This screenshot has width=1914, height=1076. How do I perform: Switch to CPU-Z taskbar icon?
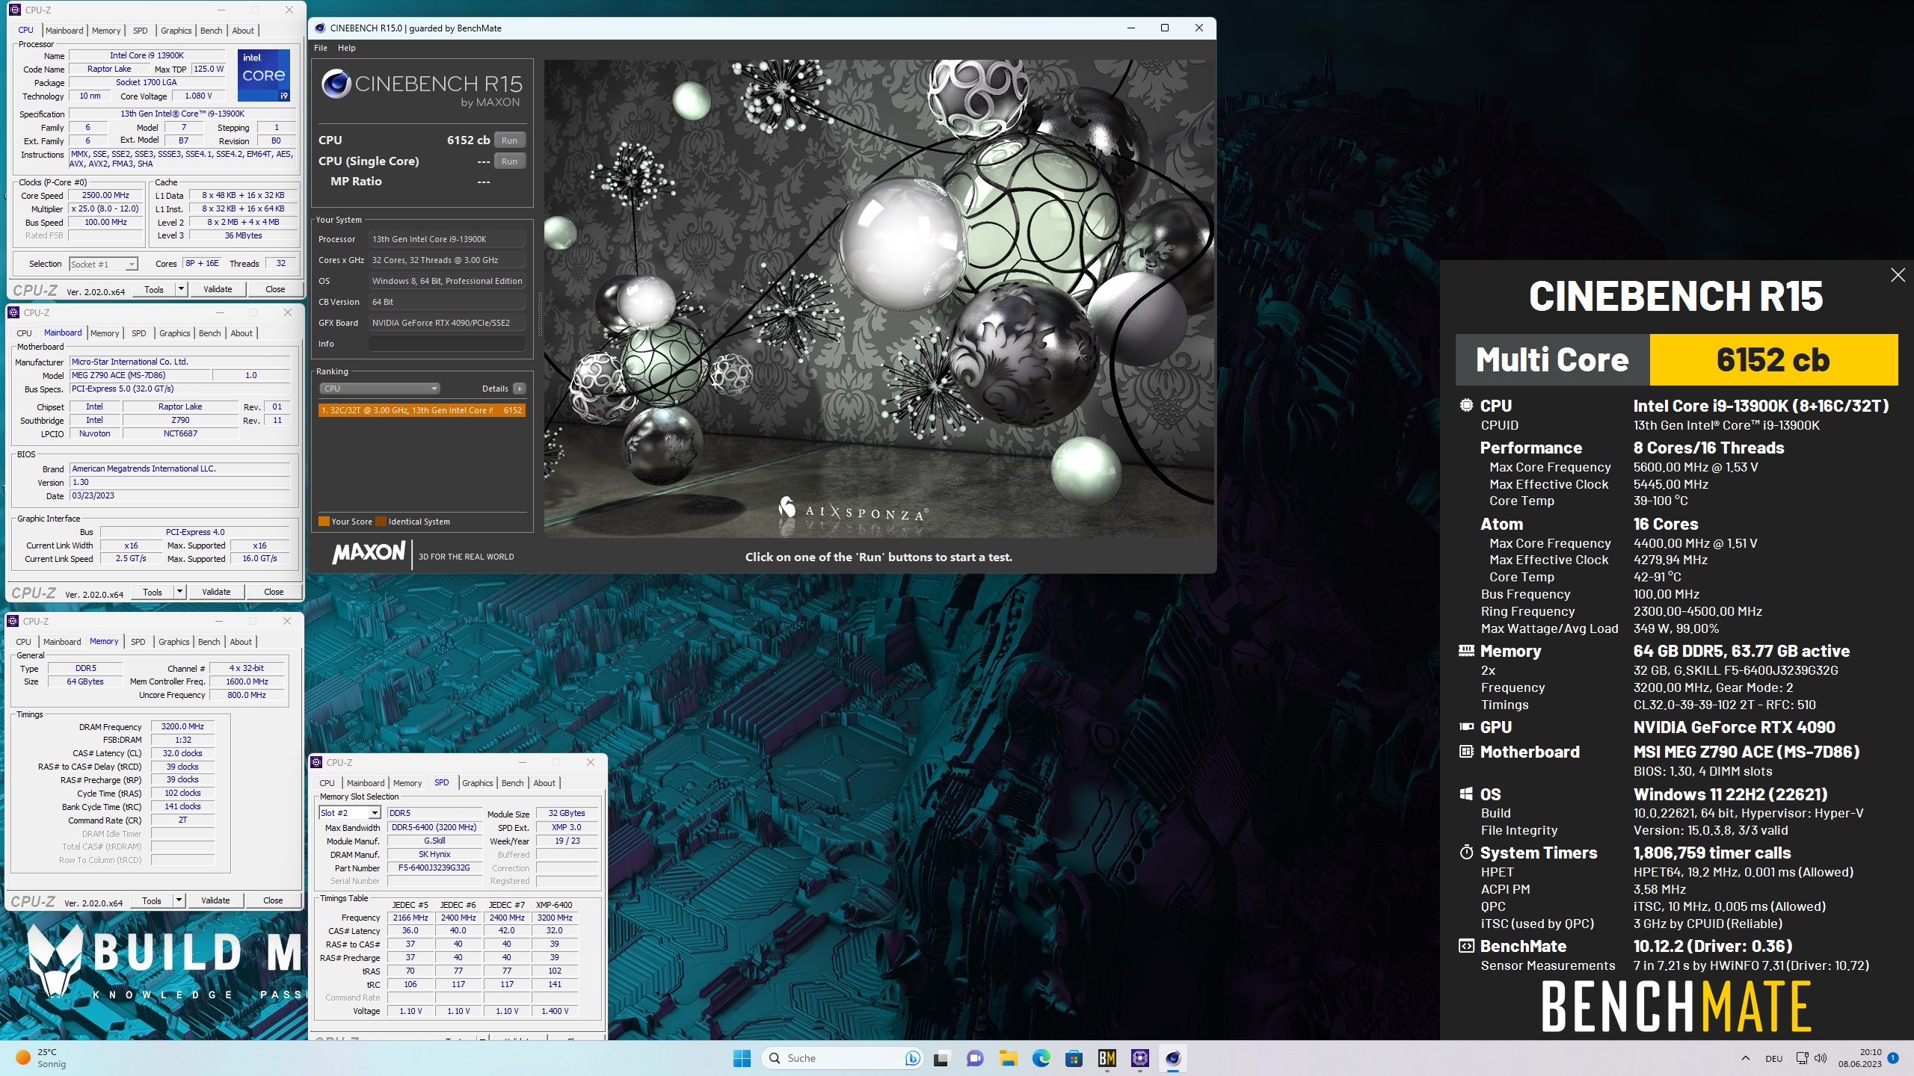click(1139, 1058)
